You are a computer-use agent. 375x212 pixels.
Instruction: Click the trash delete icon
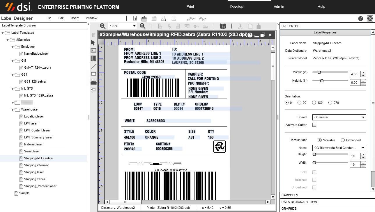tap(93, 35)
